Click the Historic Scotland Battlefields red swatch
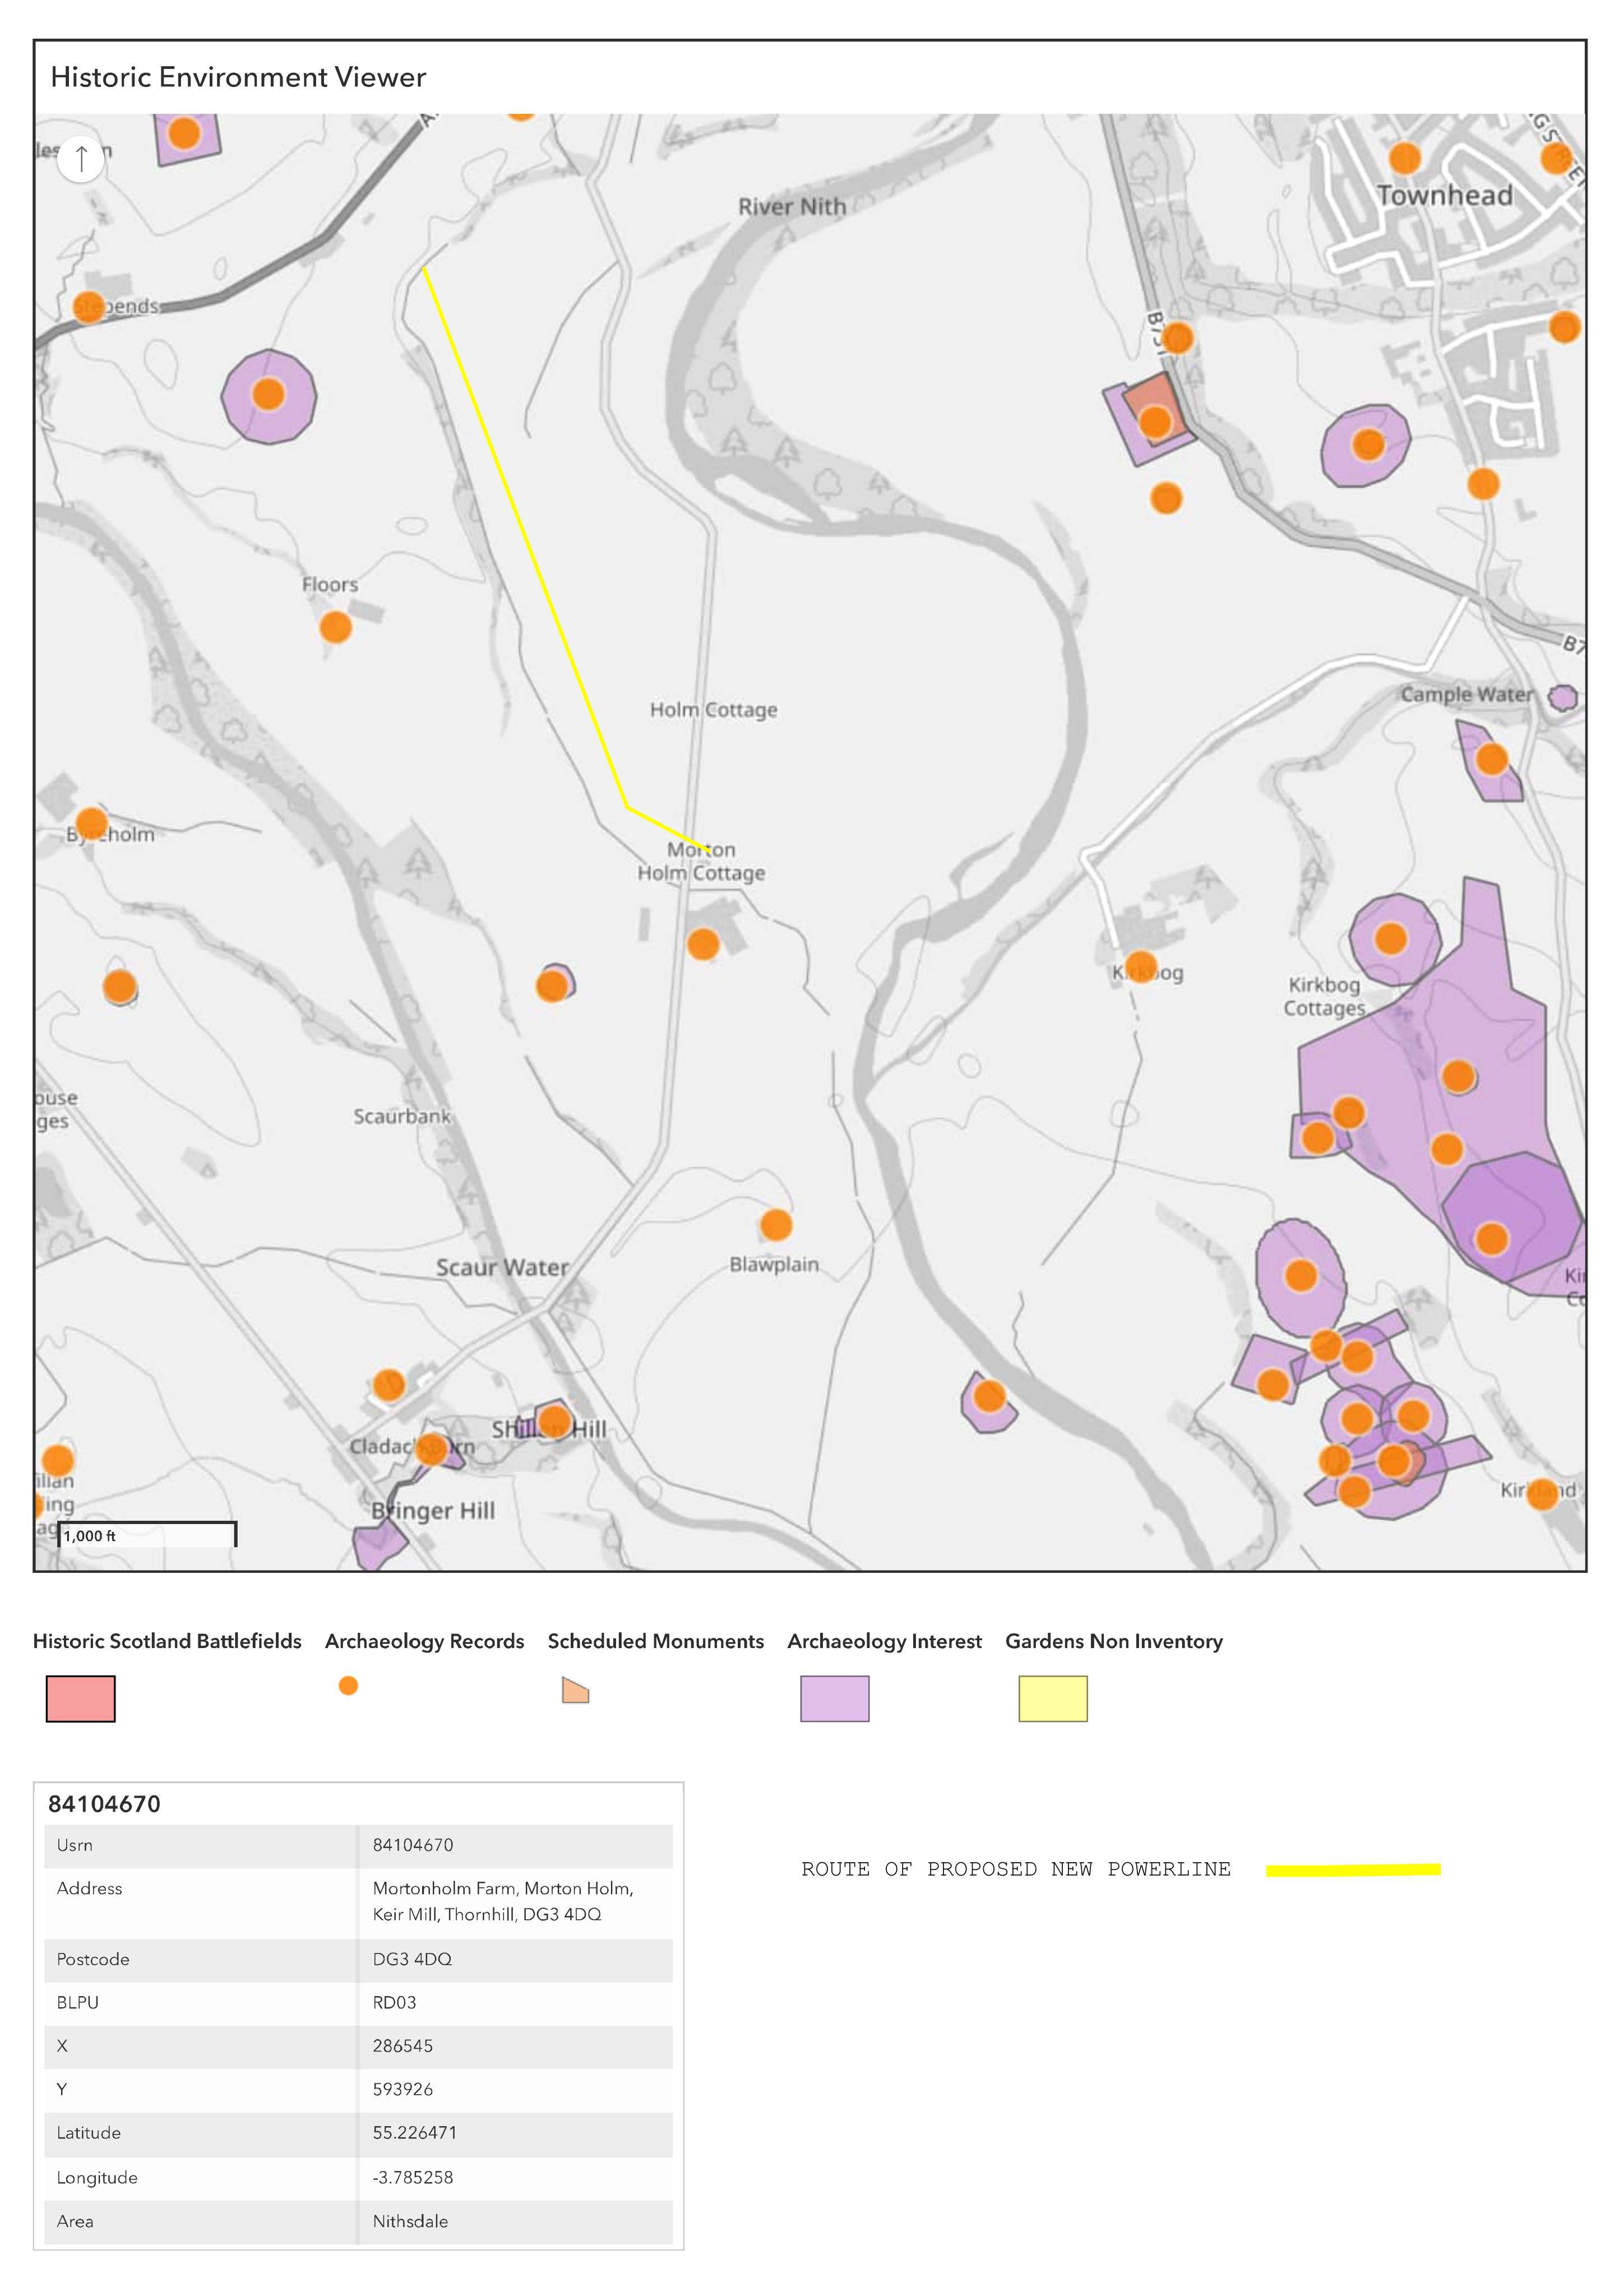Screen dimensions: 1624x2296 (81, 1698)
